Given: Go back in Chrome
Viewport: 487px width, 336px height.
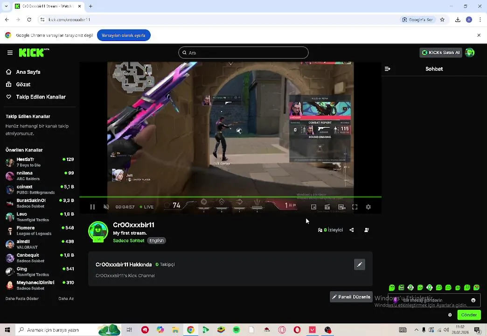Looking at the screenshot, I should pyautogui.click(x=7, y=20).
